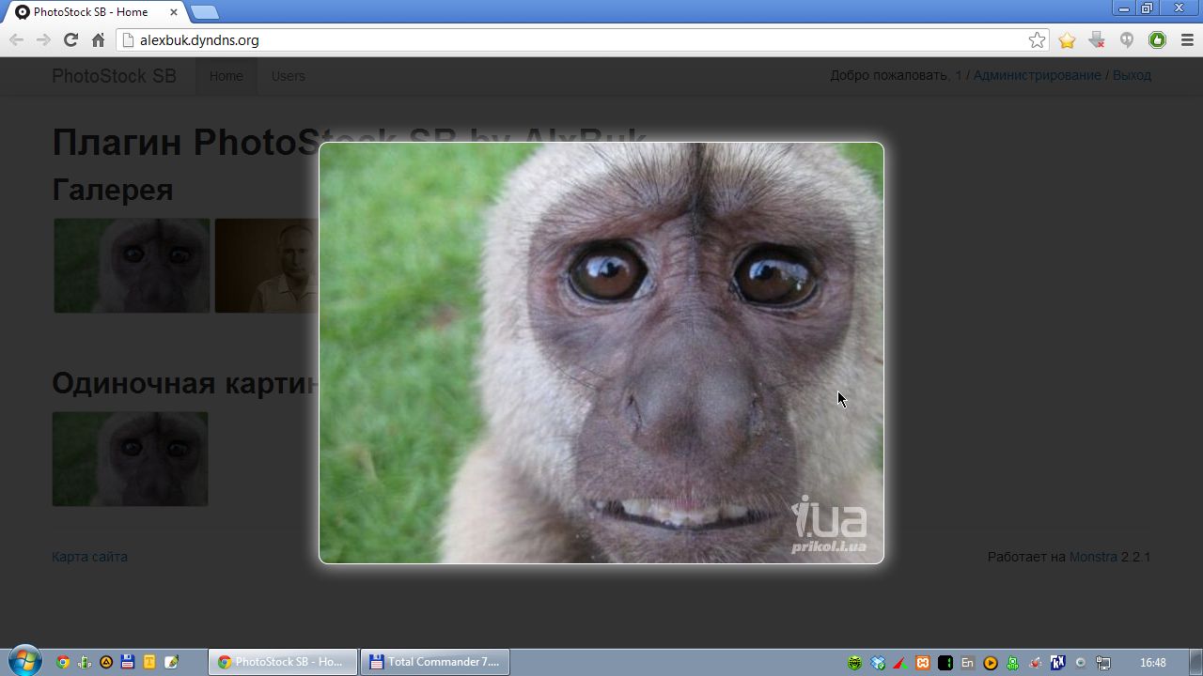Click the browser reload button
The width and height of the screenshot is (1203, 676).
coord(70,39)
